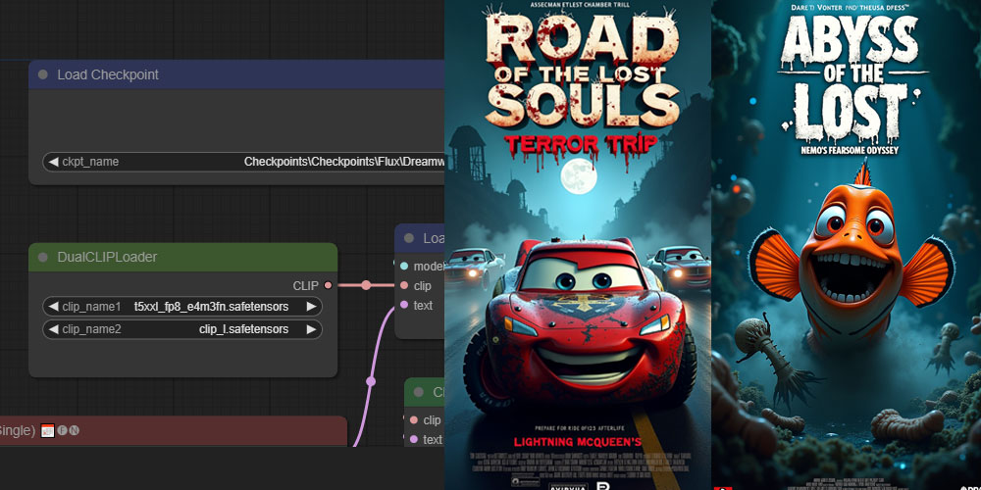Viewport: 981px width, 490px height.
Task: Click the text input port on the green node
Action: [414, 439]
